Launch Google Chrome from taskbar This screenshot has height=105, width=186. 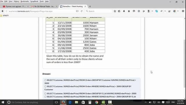click(x=96, y=102)
